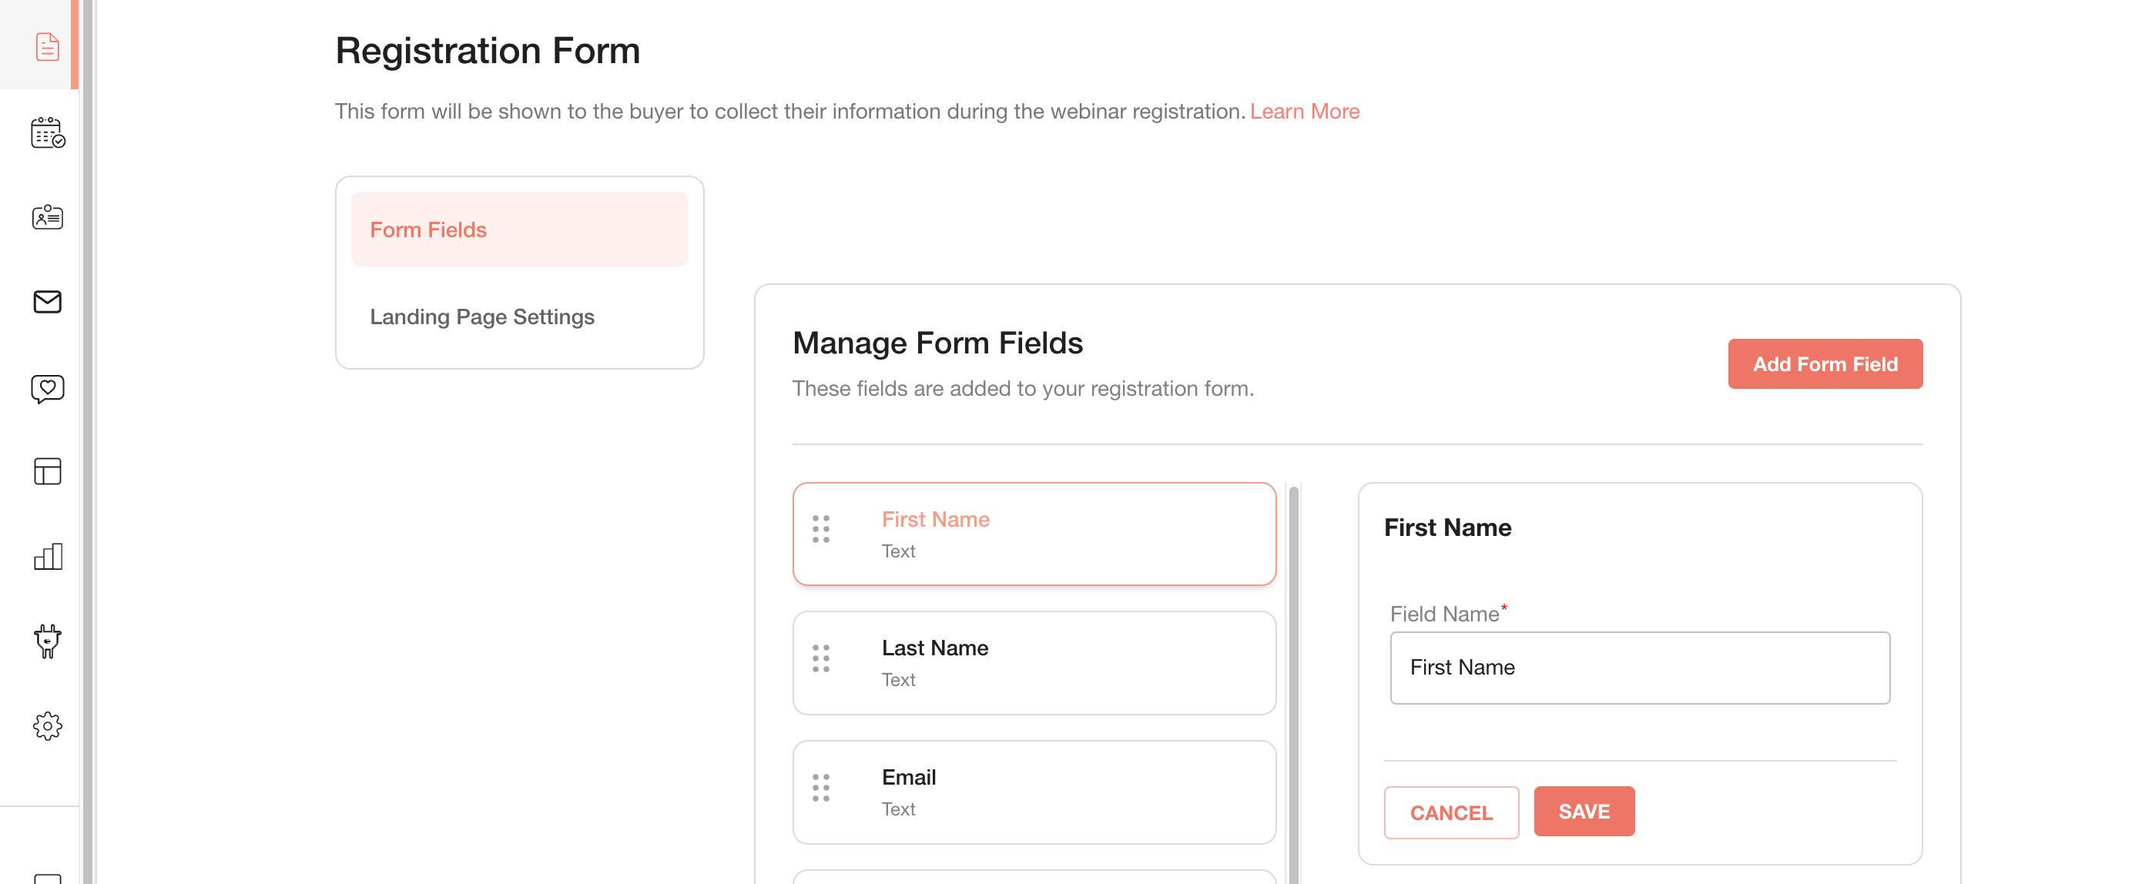This screenshot has height=884, width=2152.
Task: Select the First Name field card
Action: pyautogui.click(x=1034, y=534)
